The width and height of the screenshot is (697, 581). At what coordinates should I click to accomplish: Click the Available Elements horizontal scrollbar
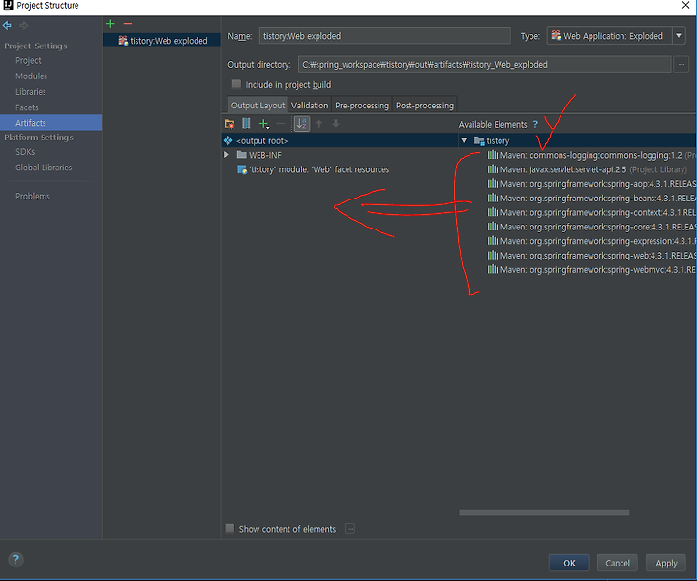pyautogui.click(x=544, y=512)
